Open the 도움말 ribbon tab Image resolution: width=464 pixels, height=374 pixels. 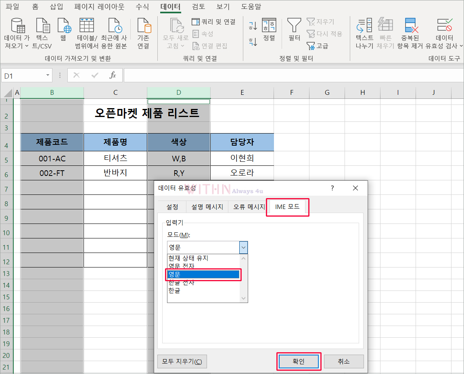[x=251, y=6]
